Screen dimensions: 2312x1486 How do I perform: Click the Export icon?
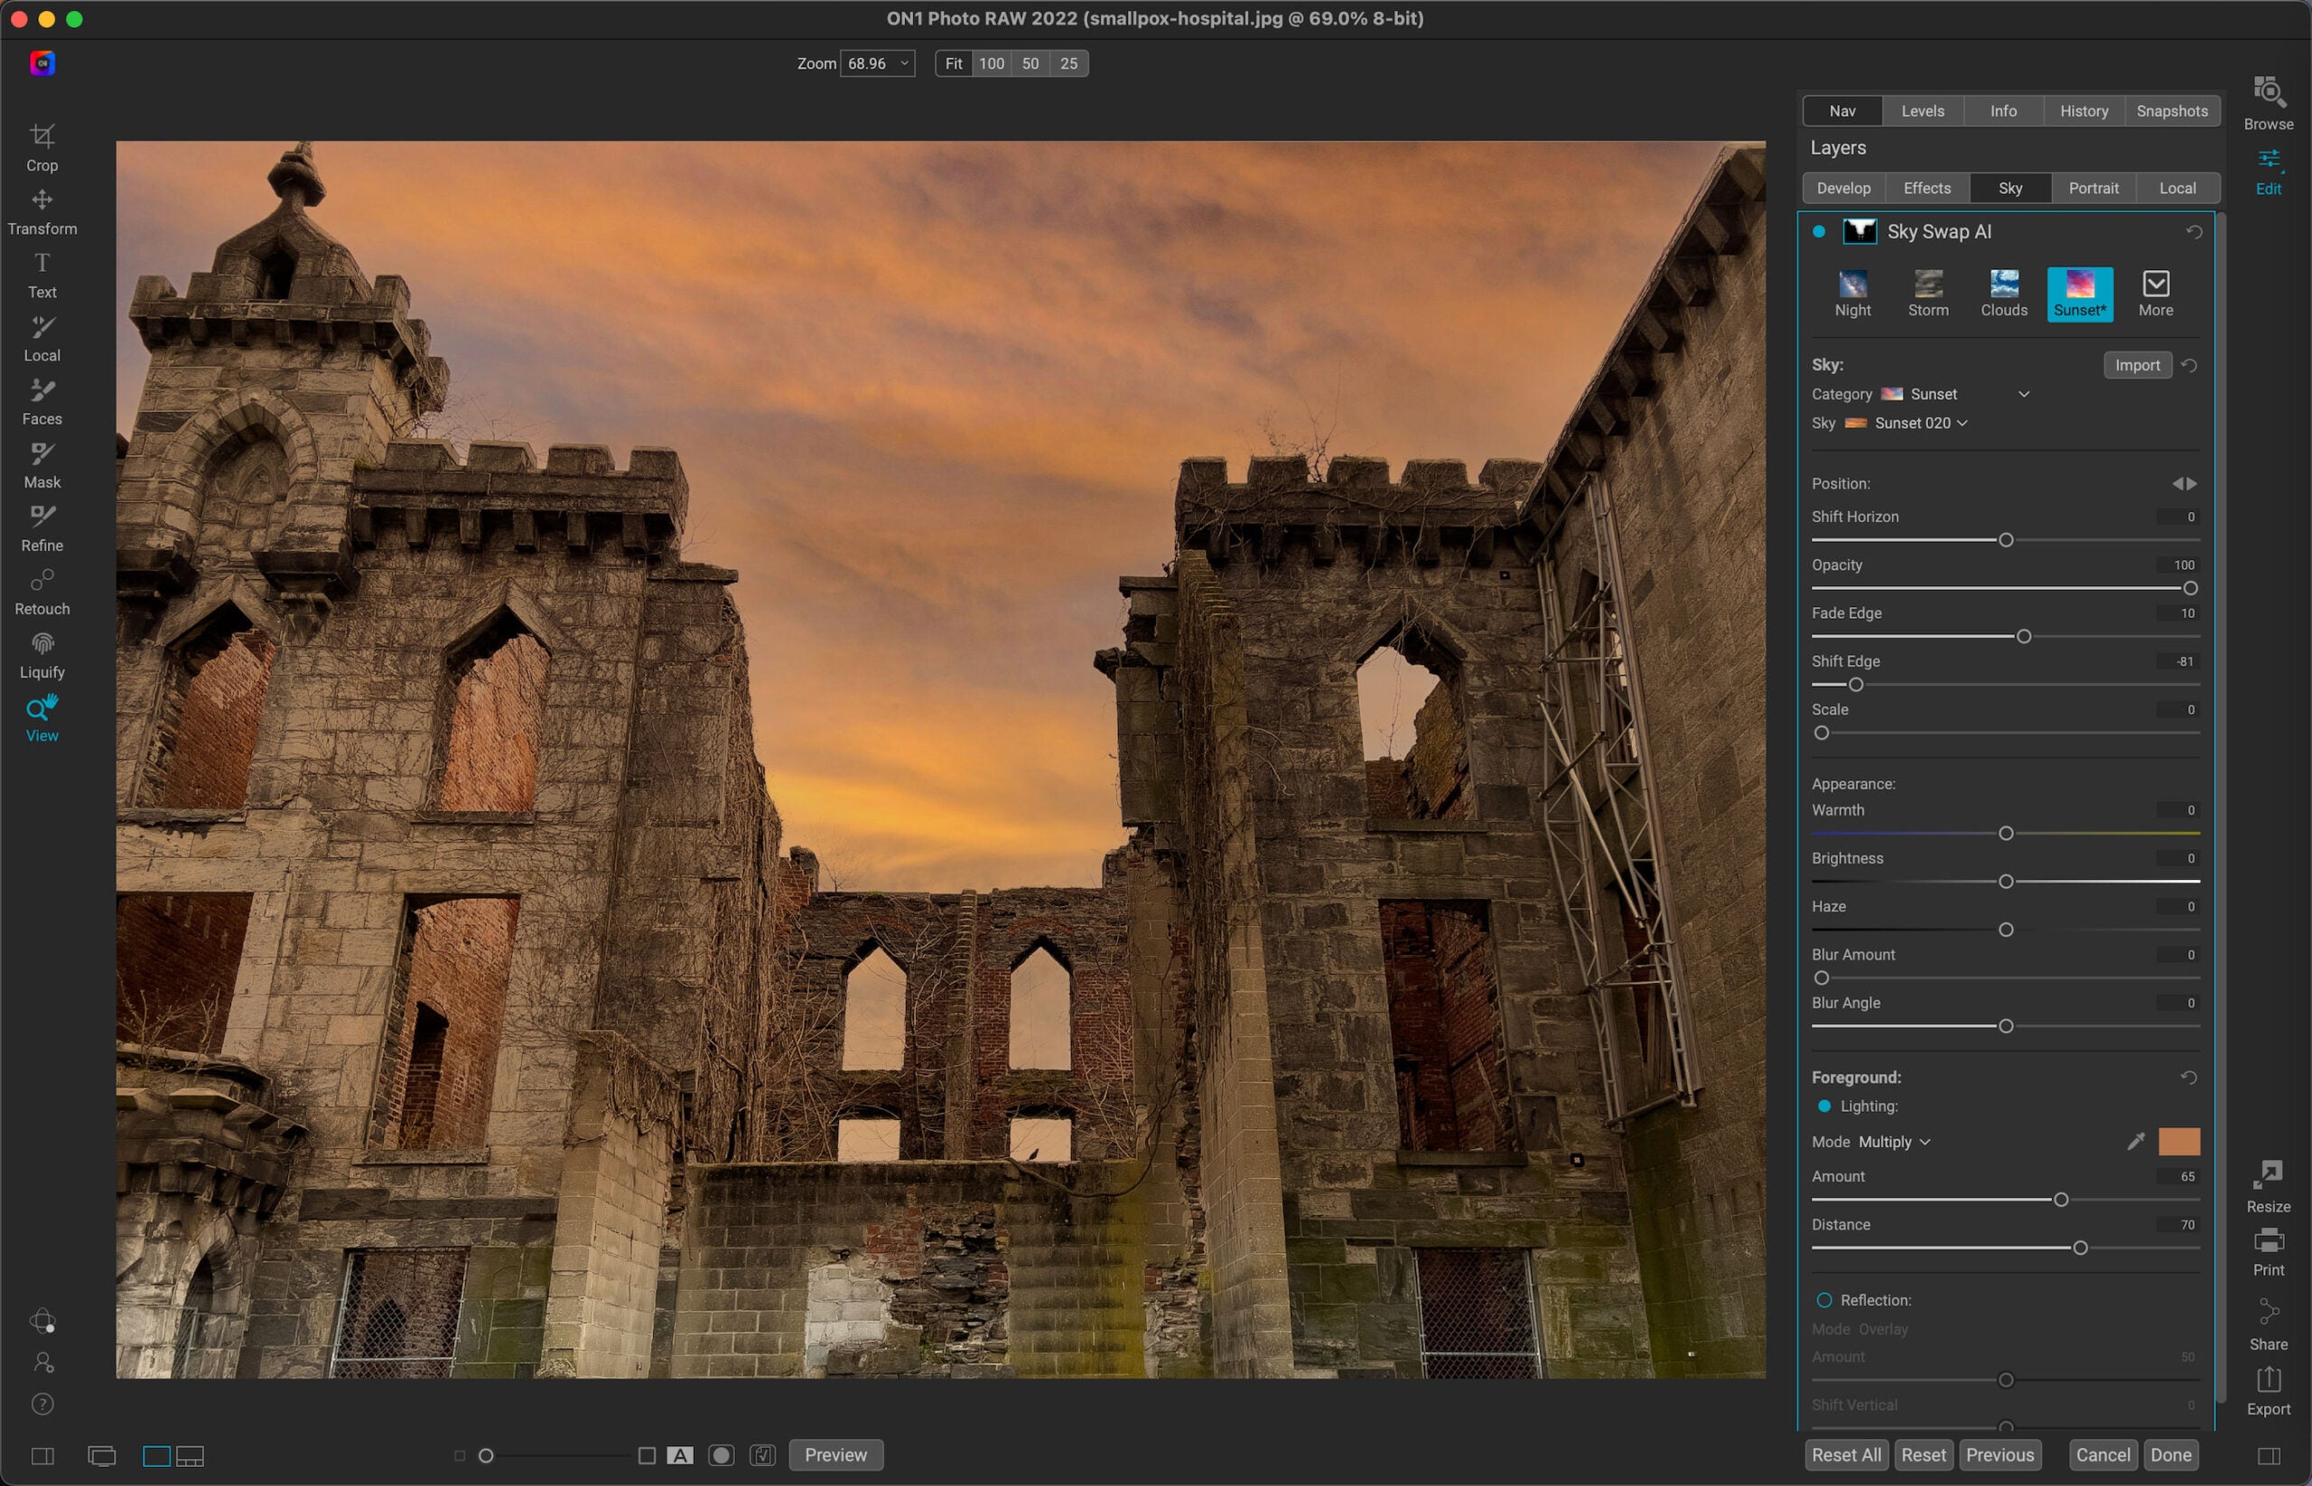coord(2268,1379)
